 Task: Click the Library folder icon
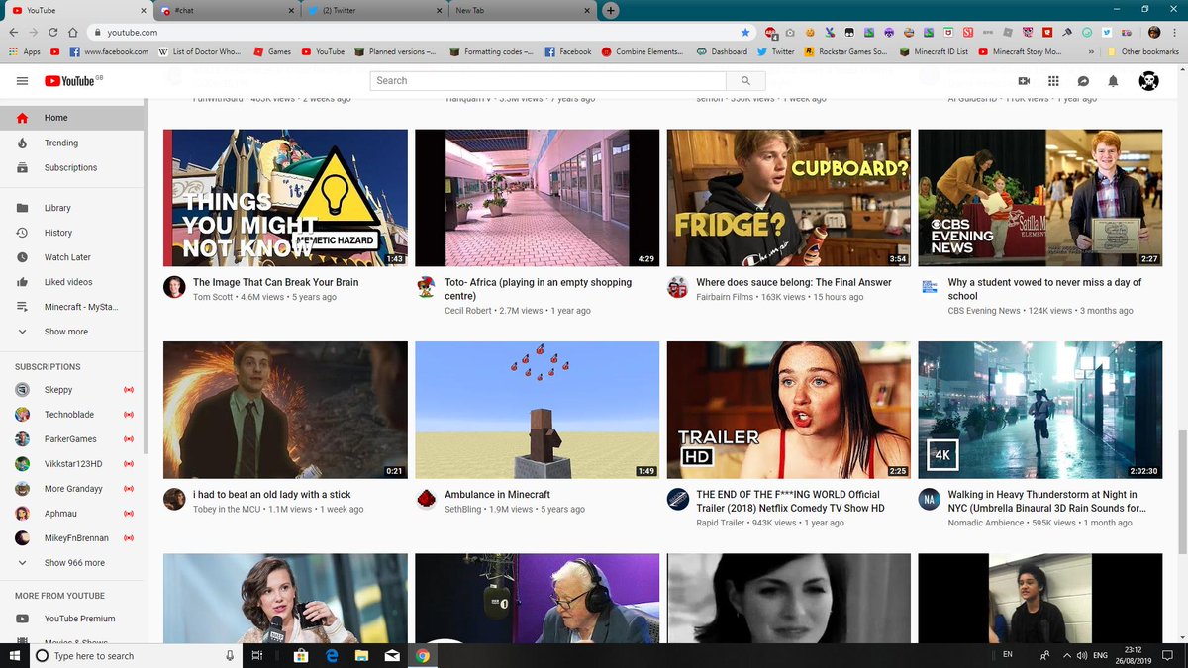click(22, 208)
